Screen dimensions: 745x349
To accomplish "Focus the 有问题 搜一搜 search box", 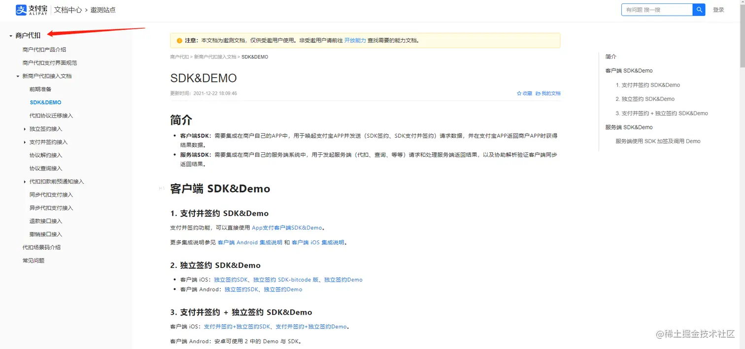I will (x=657, y=10).
